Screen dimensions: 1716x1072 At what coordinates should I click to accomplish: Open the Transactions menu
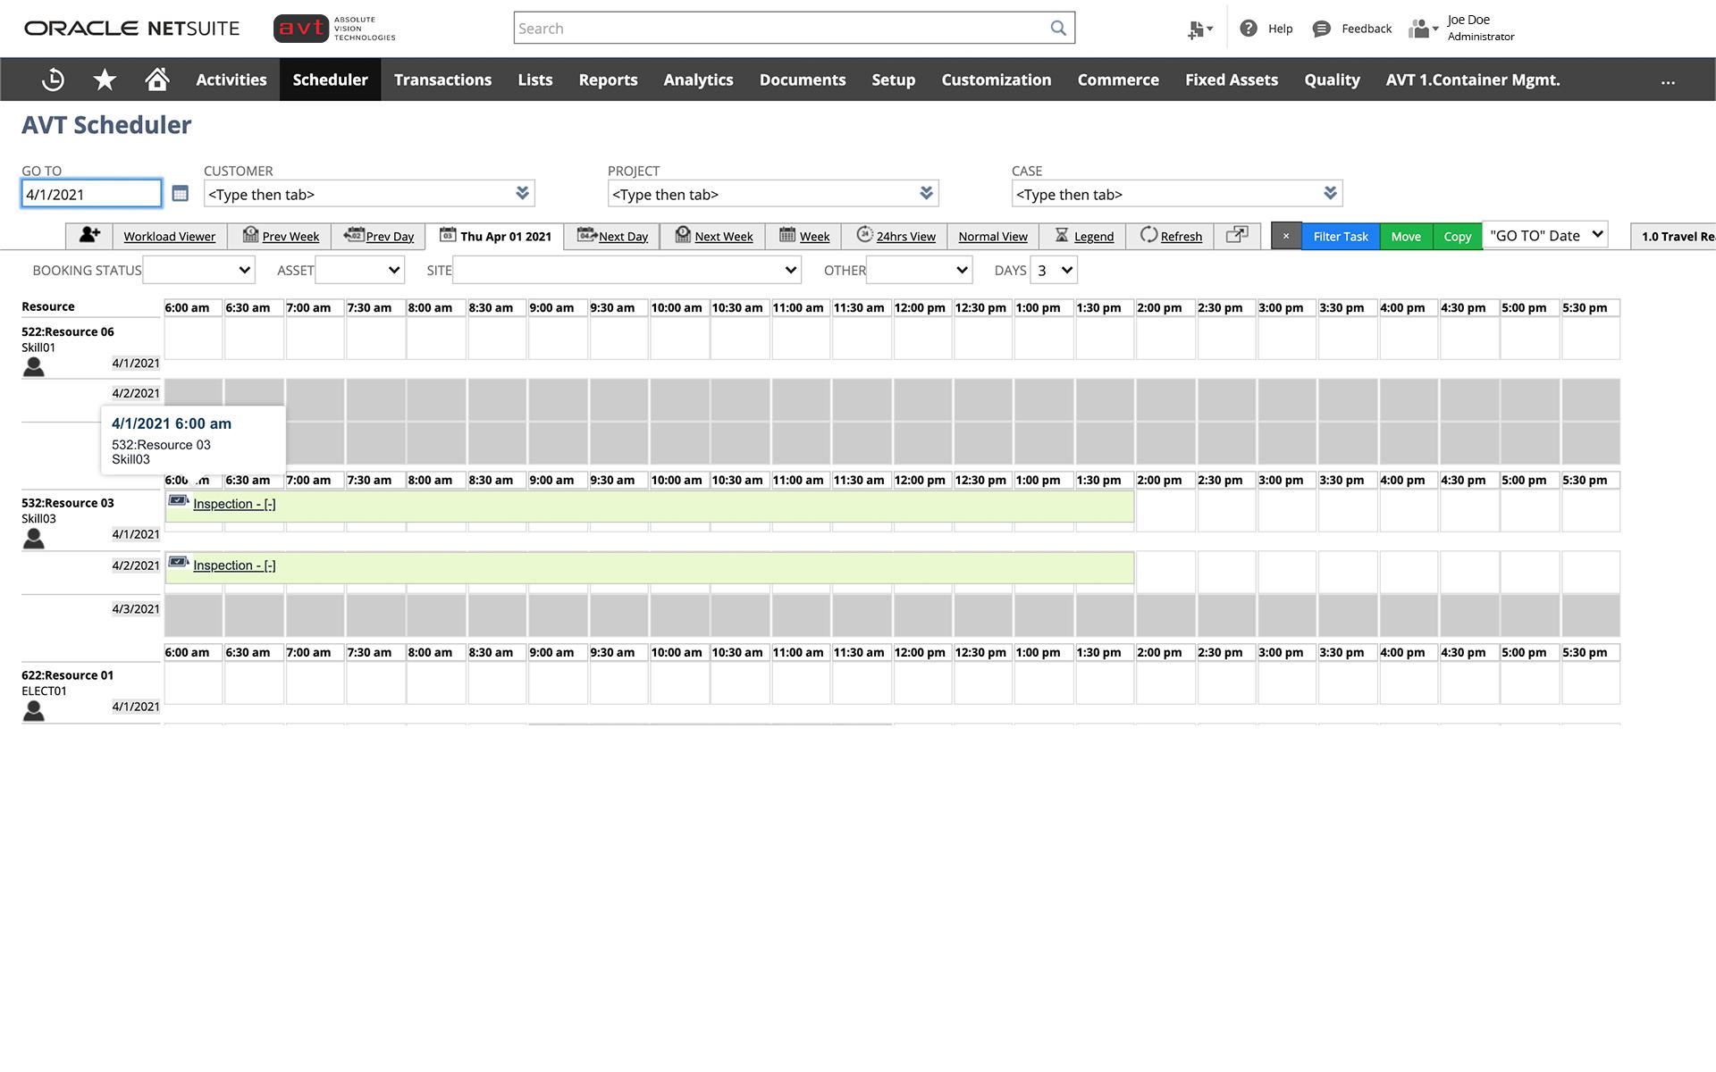point(442,80)
